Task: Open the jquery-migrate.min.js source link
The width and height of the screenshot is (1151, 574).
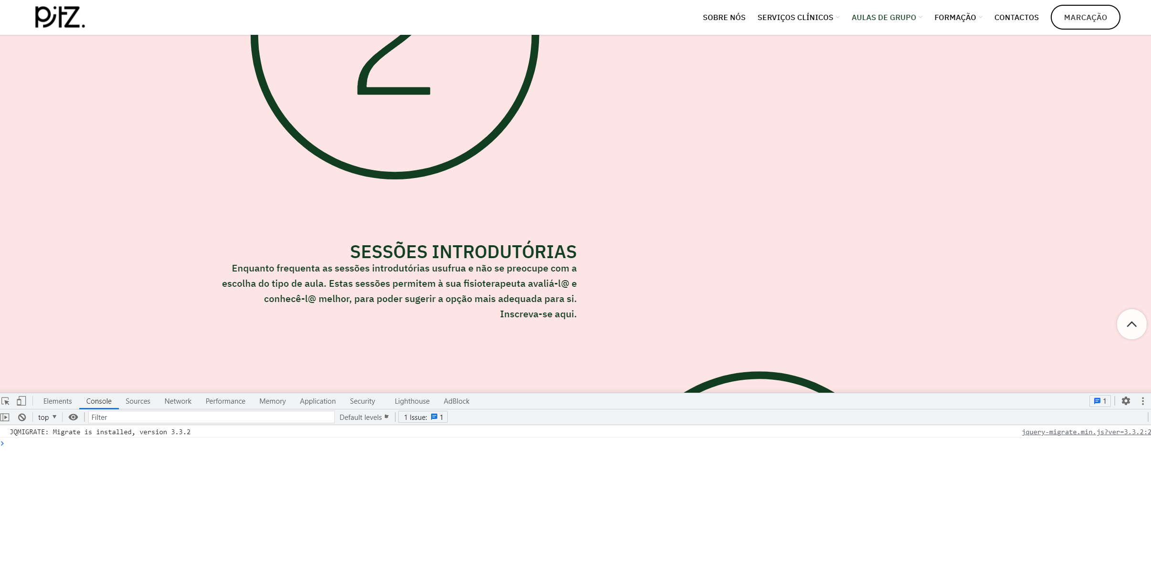Action: [1085, 432]
